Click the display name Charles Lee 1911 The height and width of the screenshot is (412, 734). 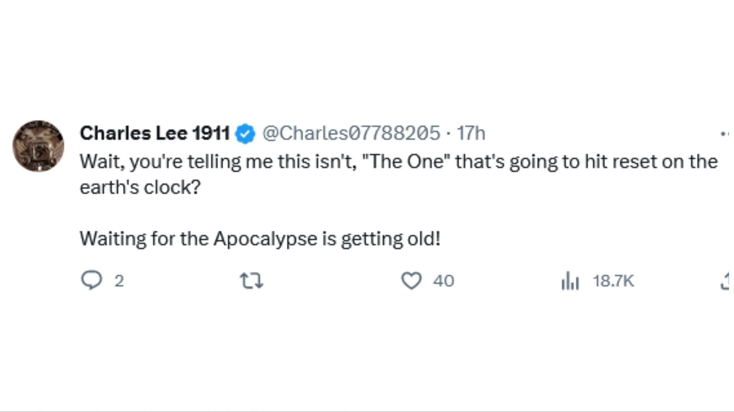pos(155,134)
